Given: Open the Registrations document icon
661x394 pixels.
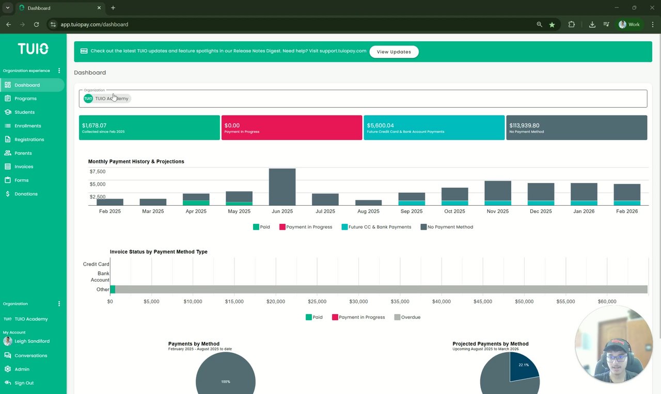Looking at the screenshot, I should pos(8,139).
